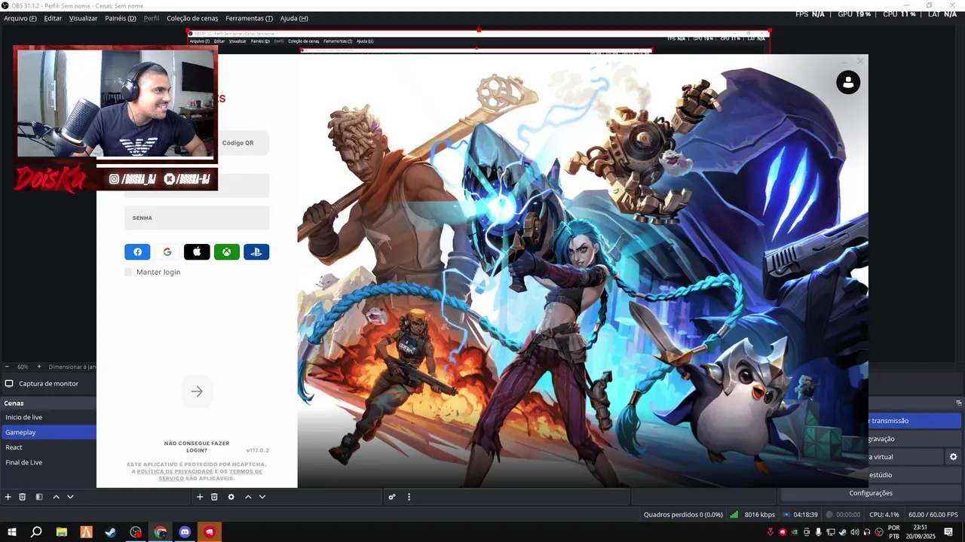The width and height of the screenshot is (965, 542).
Task: Open audio mixer three-dot menu
Action: click(x=409, y=497)
